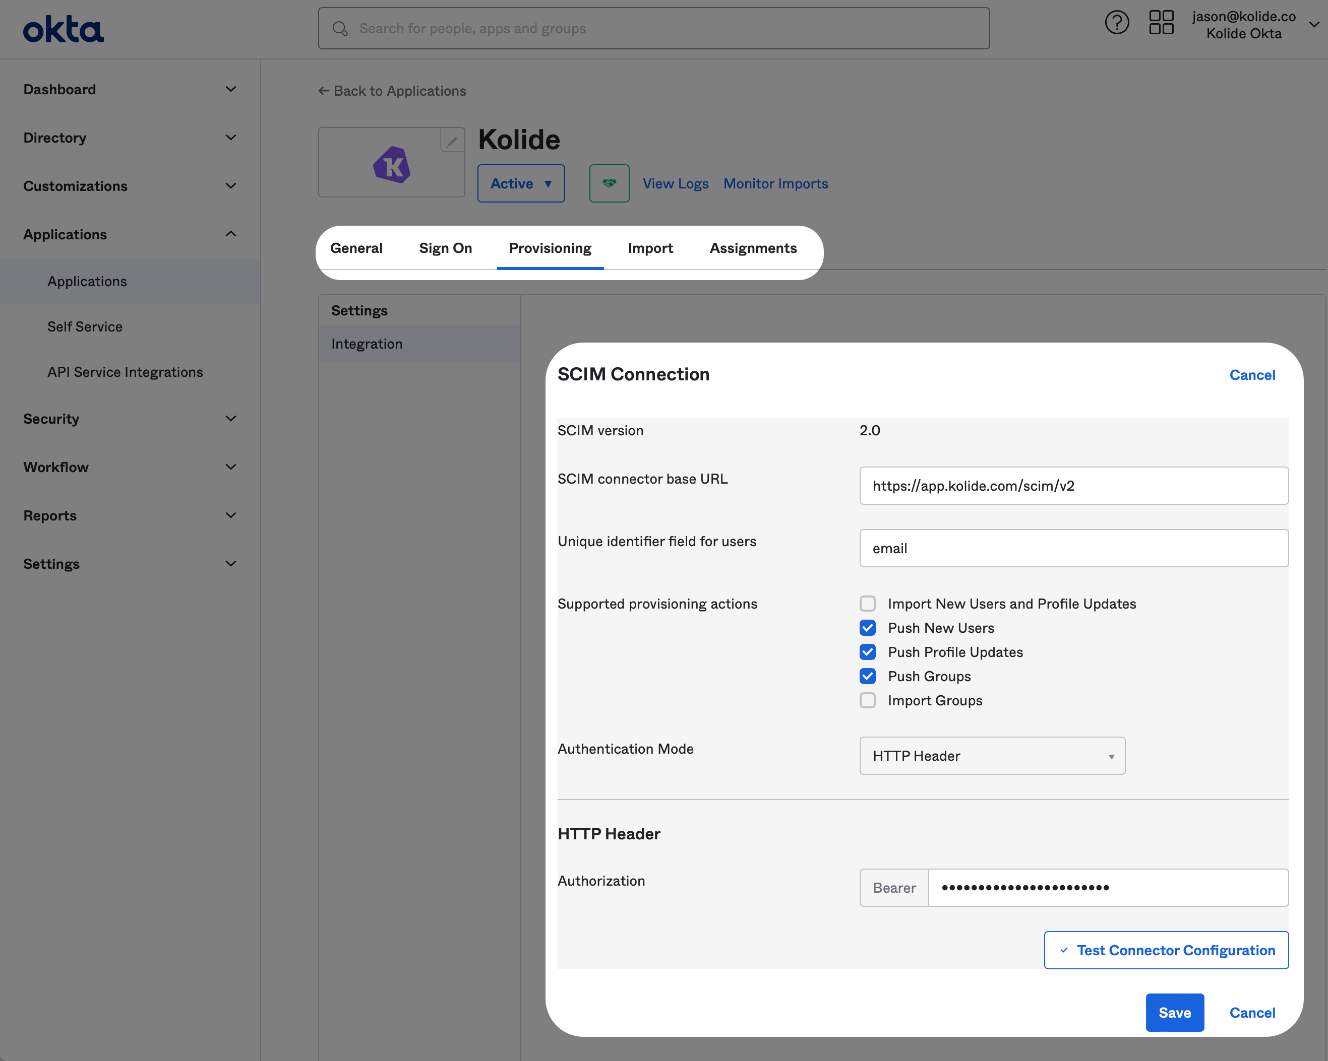This screenshot has height=1061, width=1328.
Task: Select Integration in the Settings list
Action: (419, 344)
